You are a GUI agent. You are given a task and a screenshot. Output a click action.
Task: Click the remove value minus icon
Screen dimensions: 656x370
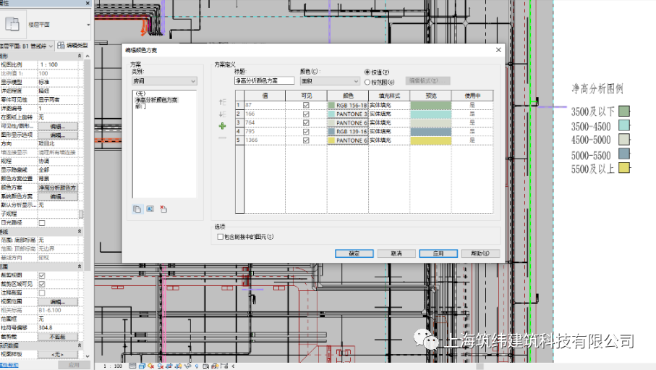(x=222, y=138)
